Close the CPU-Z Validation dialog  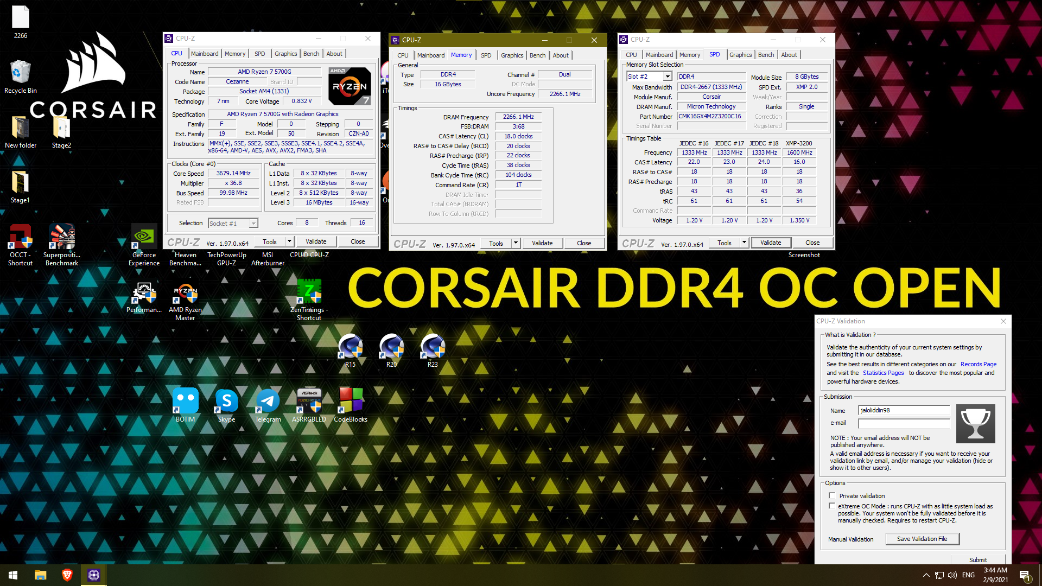(1003, 321)
